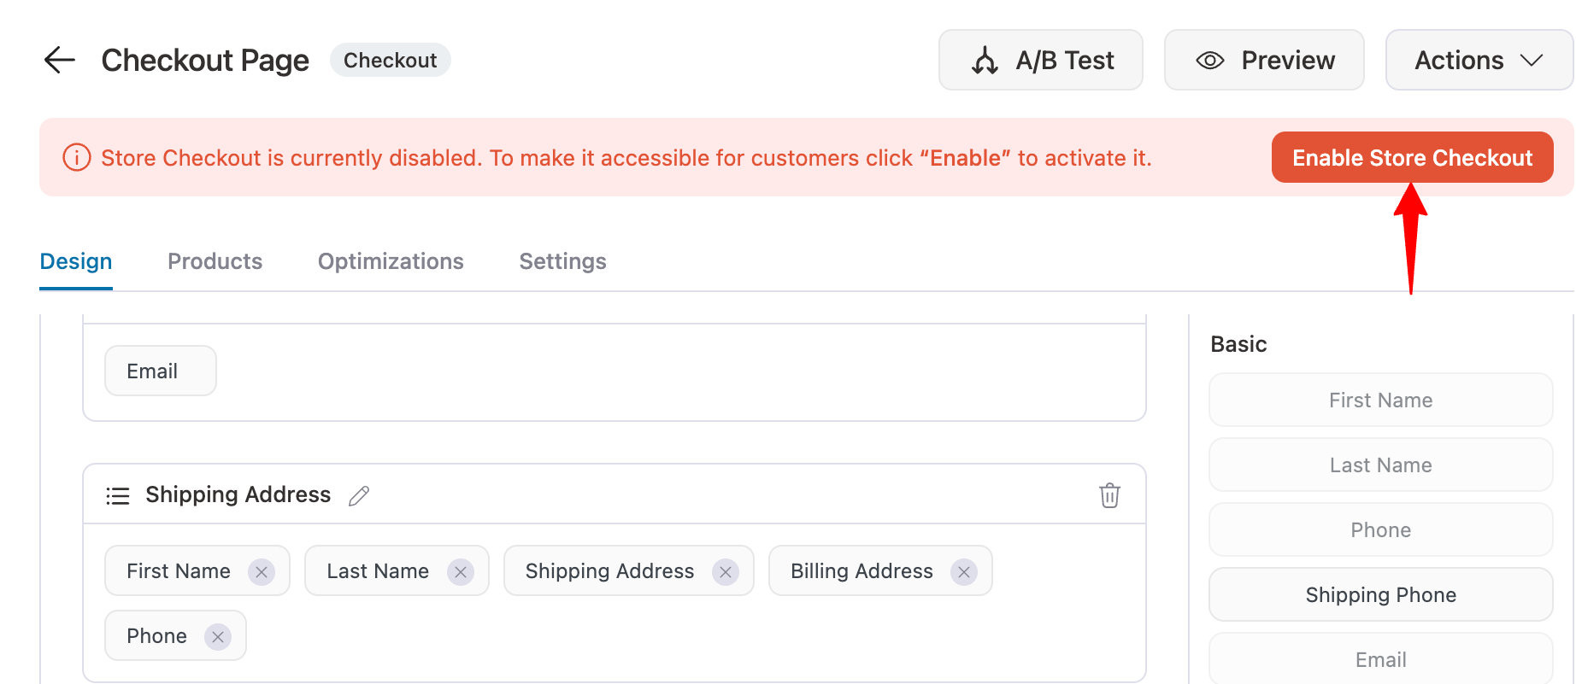Select the Design tab
This screenshot has width=1576, height=684.
(76, 261)
